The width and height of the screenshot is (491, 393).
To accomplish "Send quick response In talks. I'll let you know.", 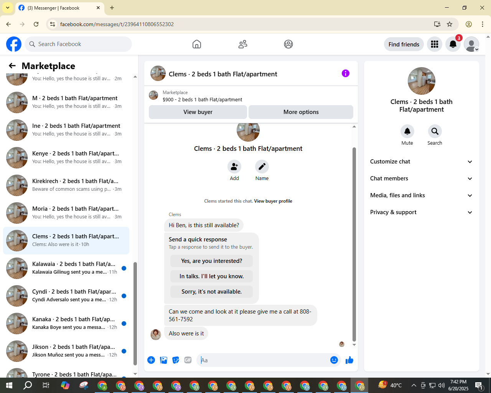I will click(x=212, y=276).
